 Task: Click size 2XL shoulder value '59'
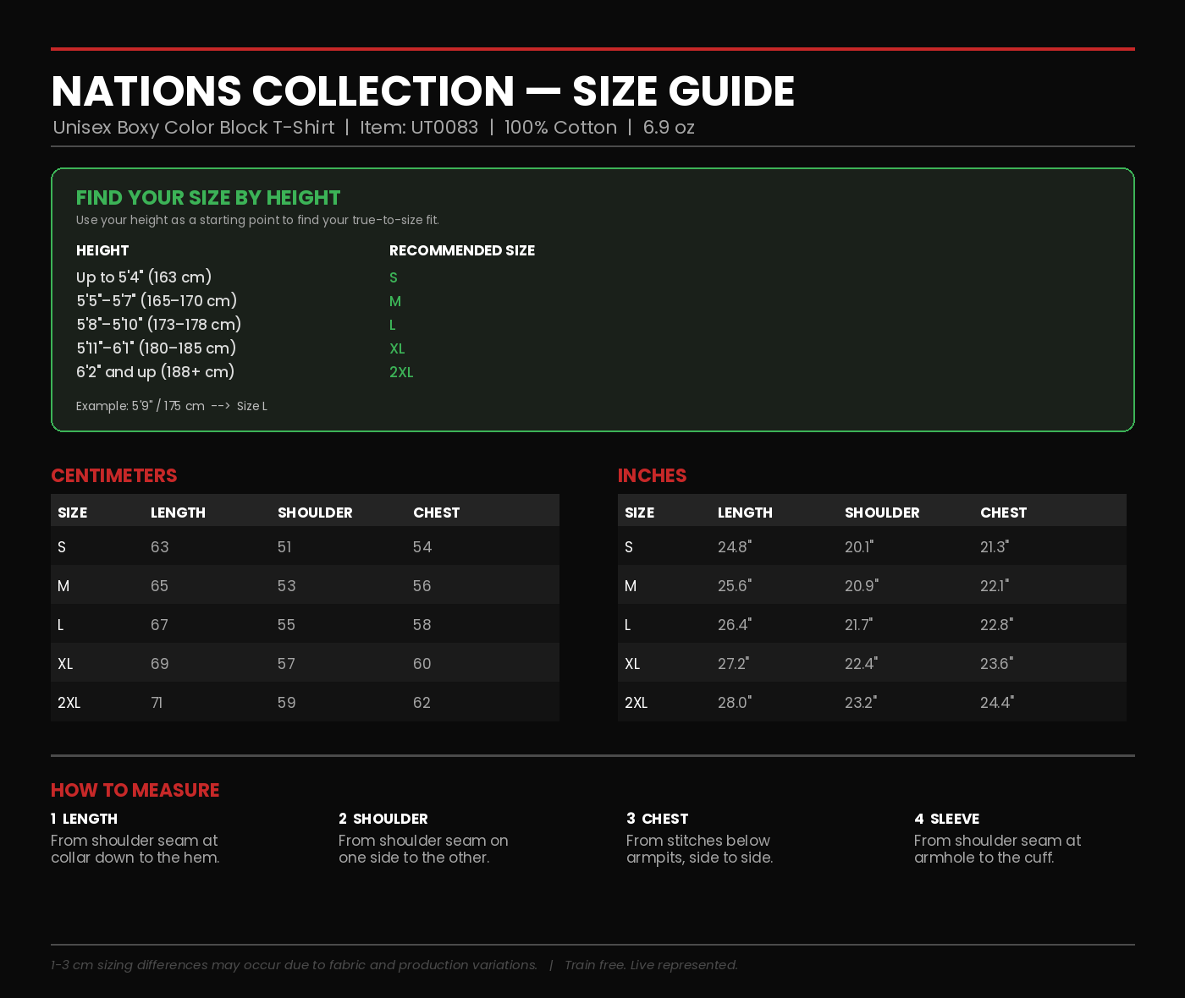[x=287, y=703]
